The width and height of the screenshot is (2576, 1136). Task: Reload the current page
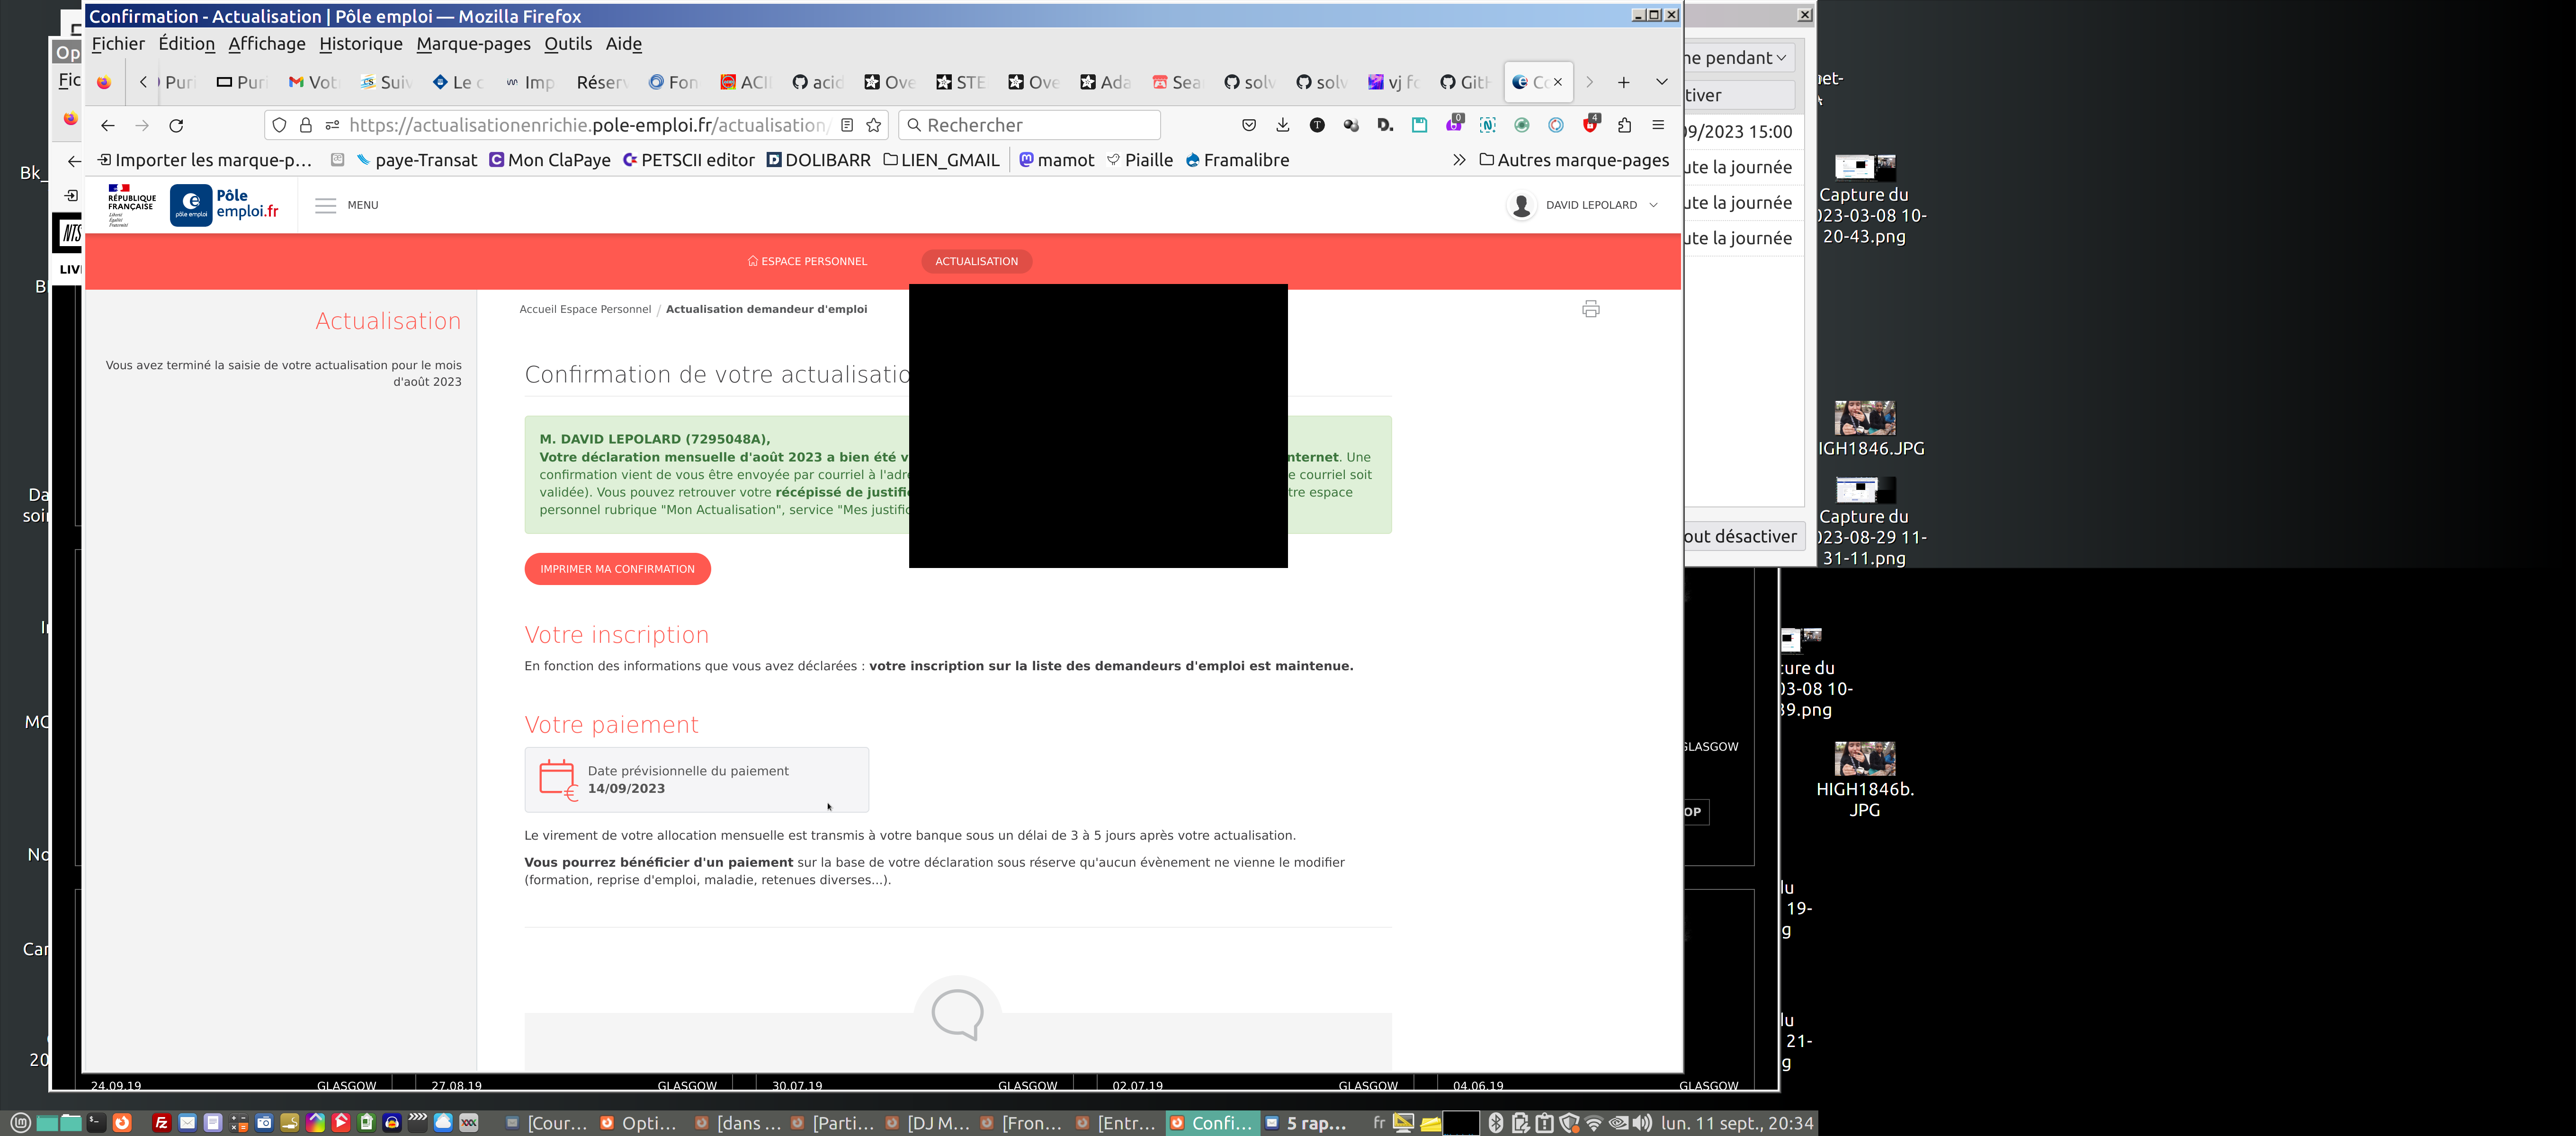pyautogui.click(x=176, y=125)
